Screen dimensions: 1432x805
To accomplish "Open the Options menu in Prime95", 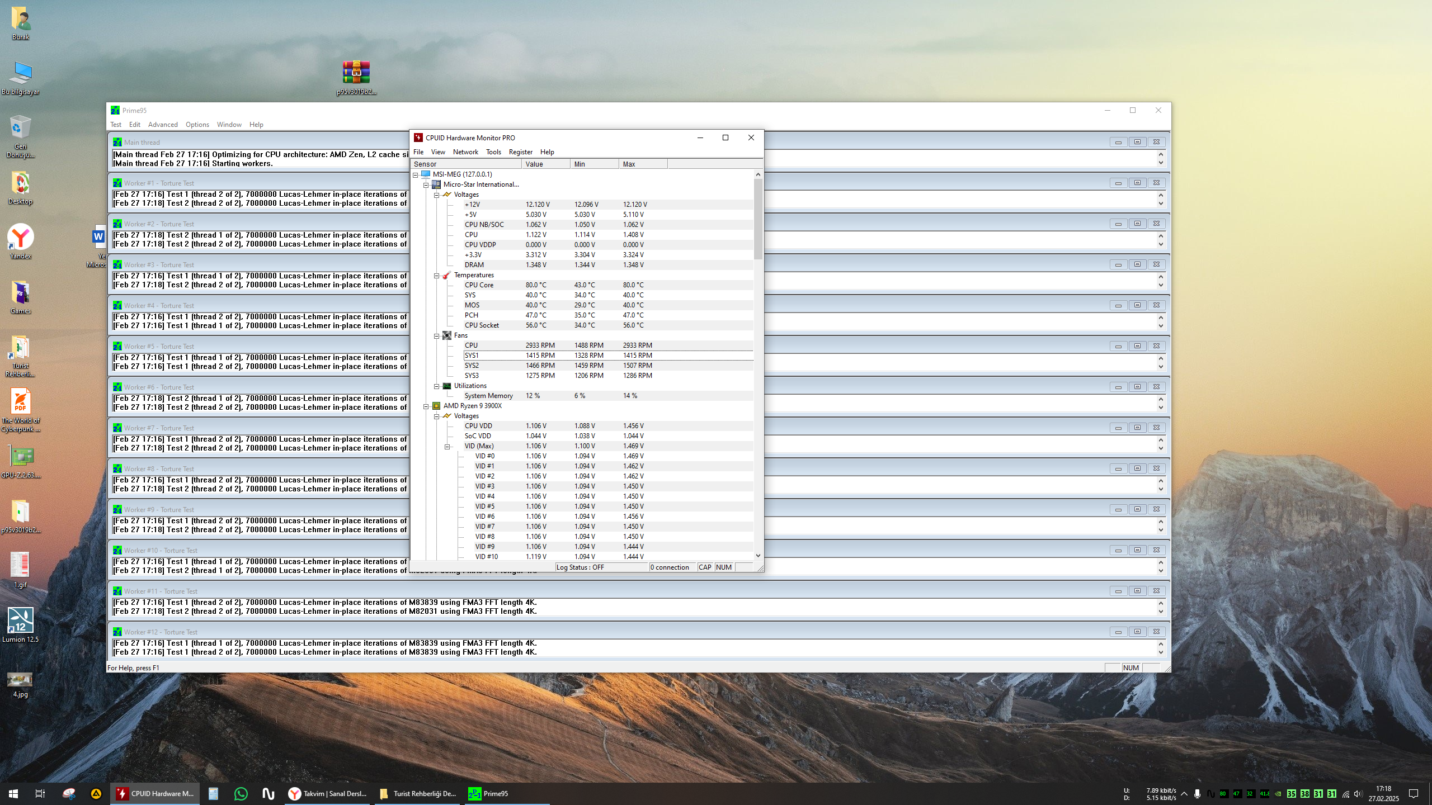I will (x=197, y=125).
